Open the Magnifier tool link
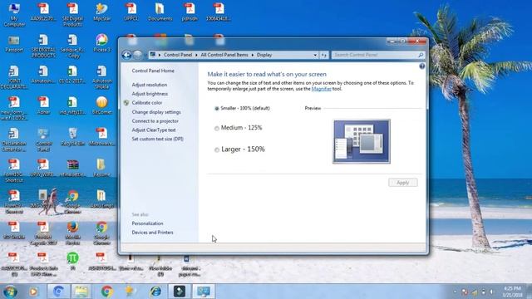 [x=321, y=89]
